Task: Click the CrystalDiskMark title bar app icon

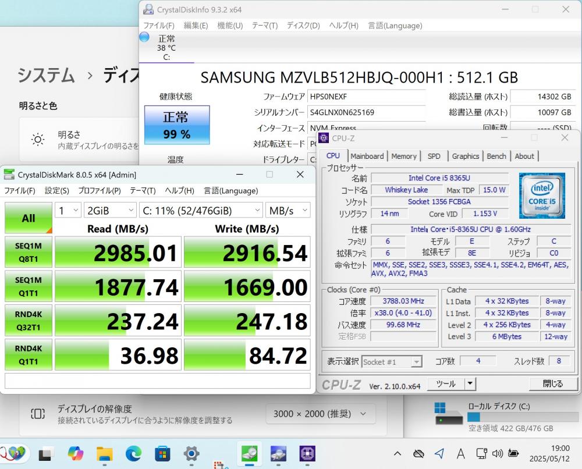Action: [9, 175]
